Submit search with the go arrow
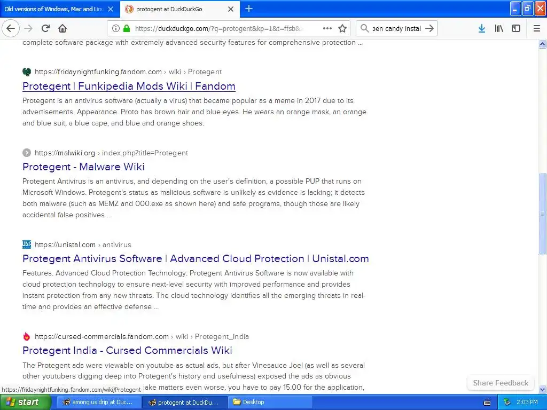 [x=430, y=28]
